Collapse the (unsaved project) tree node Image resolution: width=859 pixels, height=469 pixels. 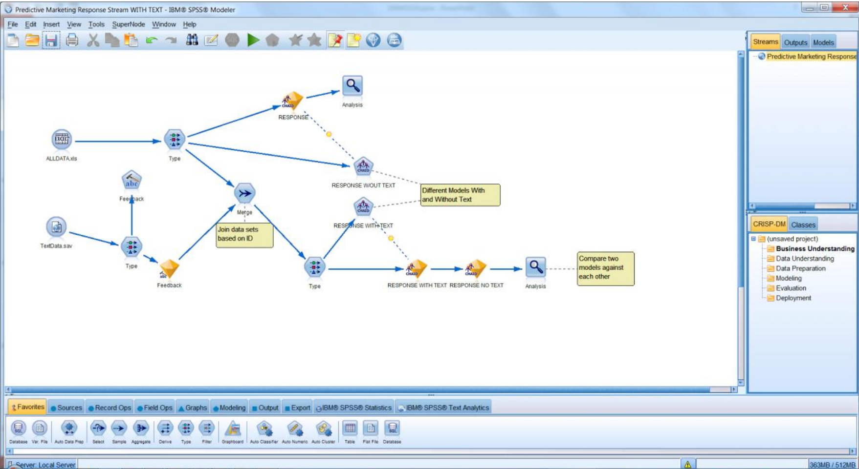coord(753,239)
